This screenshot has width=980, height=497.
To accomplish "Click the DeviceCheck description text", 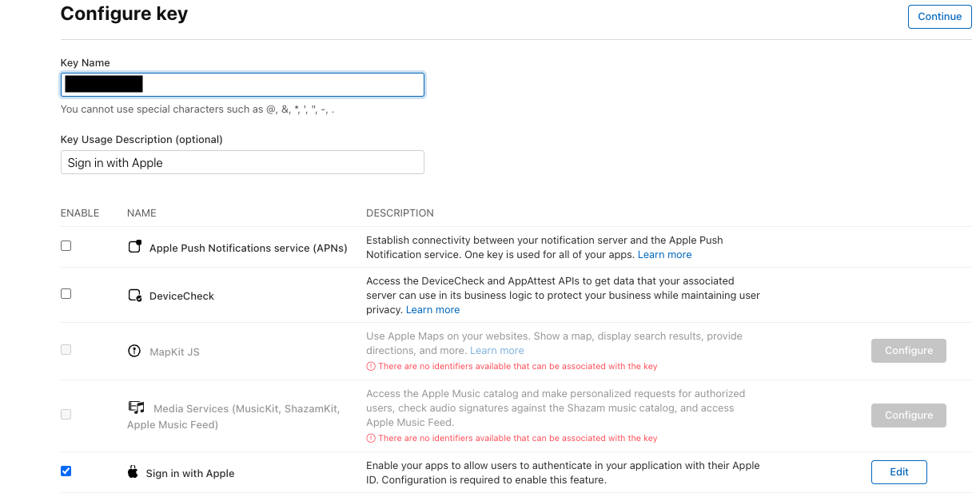I will 563,296.
